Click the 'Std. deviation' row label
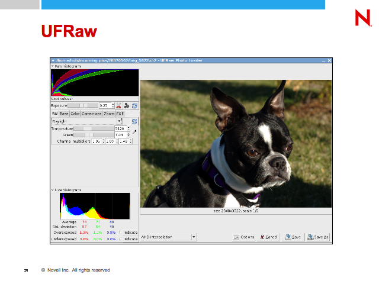 [65, 227]
